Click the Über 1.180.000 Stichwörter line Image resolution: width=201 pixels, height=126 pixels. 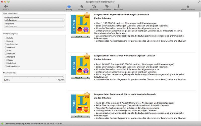[125, 23]
